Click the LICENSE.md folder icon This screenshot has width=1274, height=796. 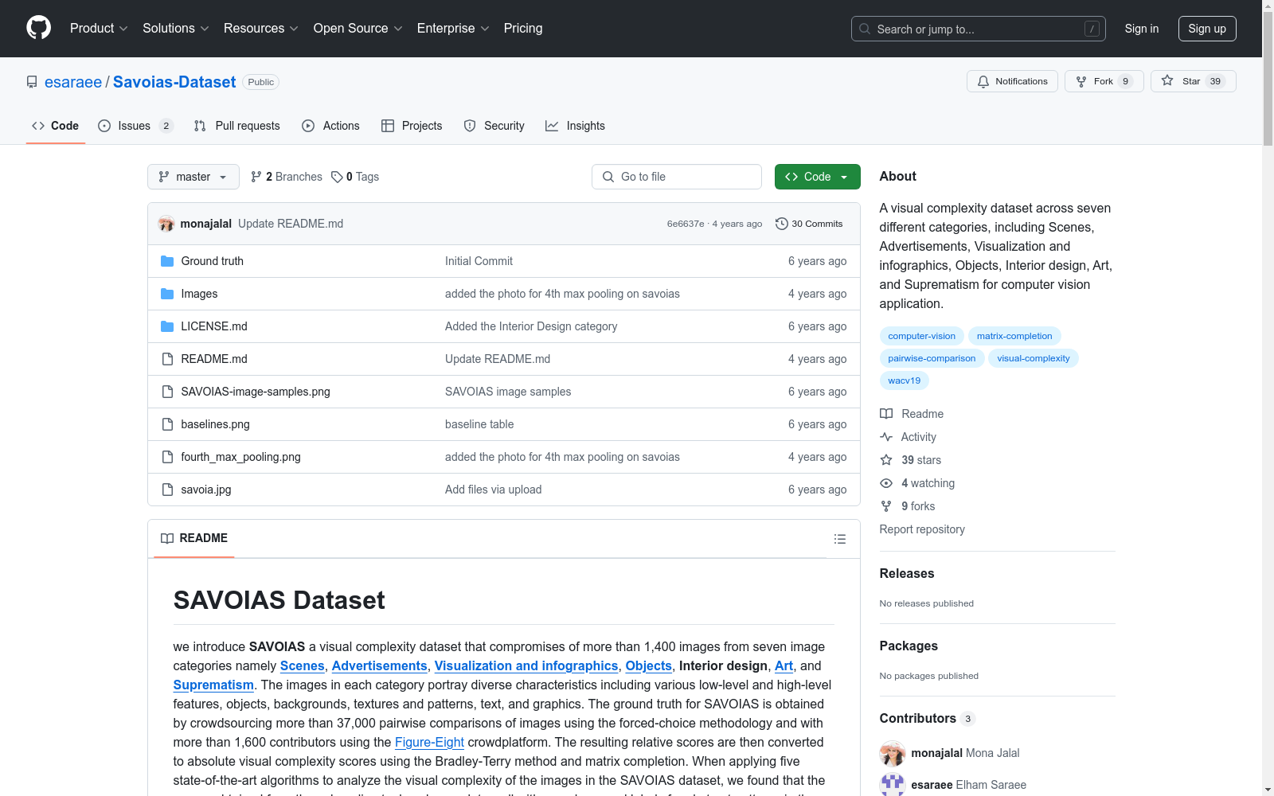point(167,326)
